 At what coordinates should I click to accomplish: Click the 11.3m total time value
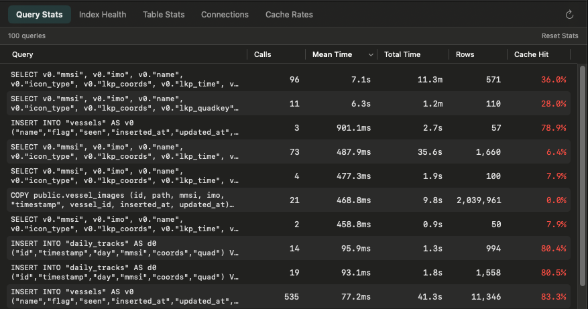tap(430, 80)
